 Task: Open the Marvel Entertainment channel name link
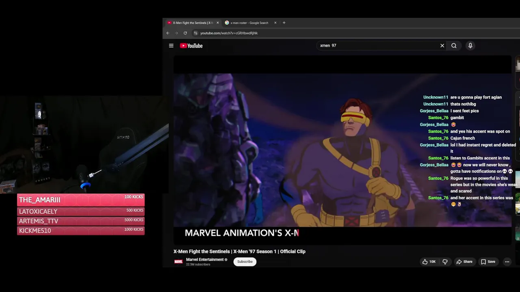205,260
